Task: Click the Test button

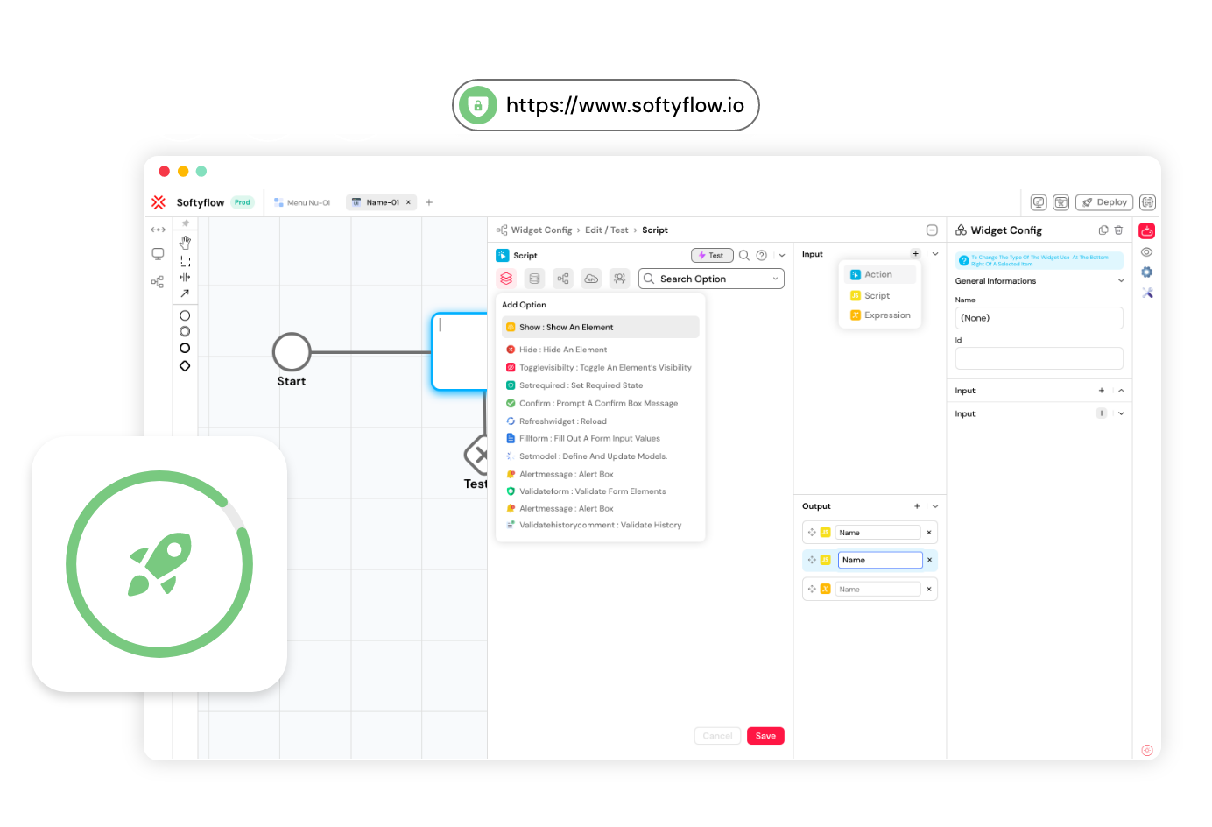Action: [712, 256]
